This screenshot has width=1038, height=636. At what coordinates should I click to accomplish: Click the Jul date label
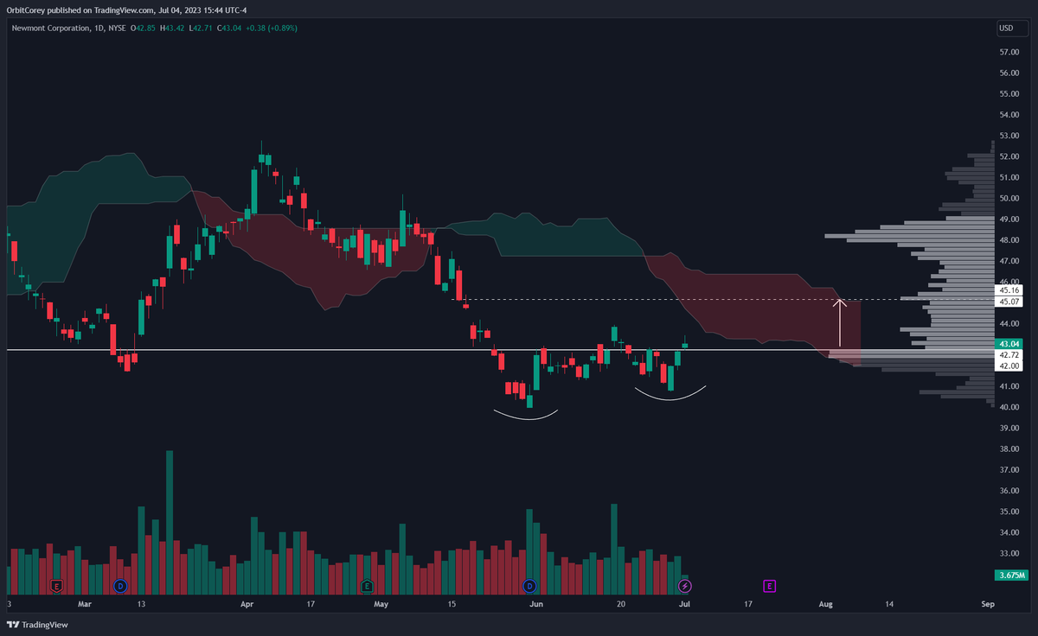pos(684,605)
